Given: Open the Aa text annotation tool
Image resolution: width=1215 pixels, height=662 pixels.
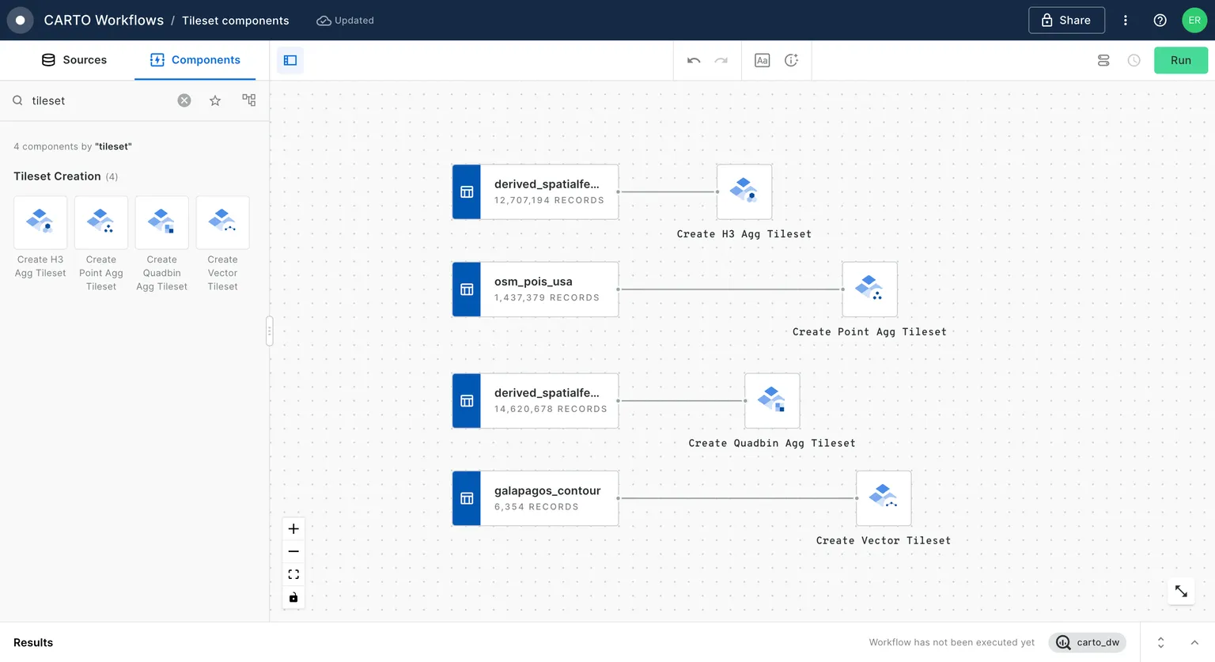Looking at the screenshot, I should click(762, 59).
